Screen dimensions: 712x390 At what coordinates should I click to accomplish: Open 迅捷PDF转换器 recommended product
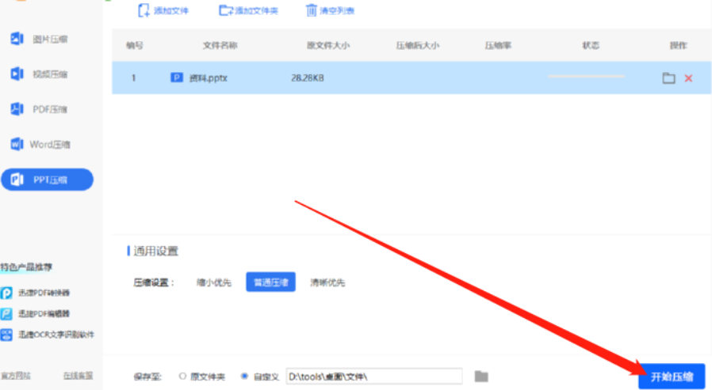(36, 293)
